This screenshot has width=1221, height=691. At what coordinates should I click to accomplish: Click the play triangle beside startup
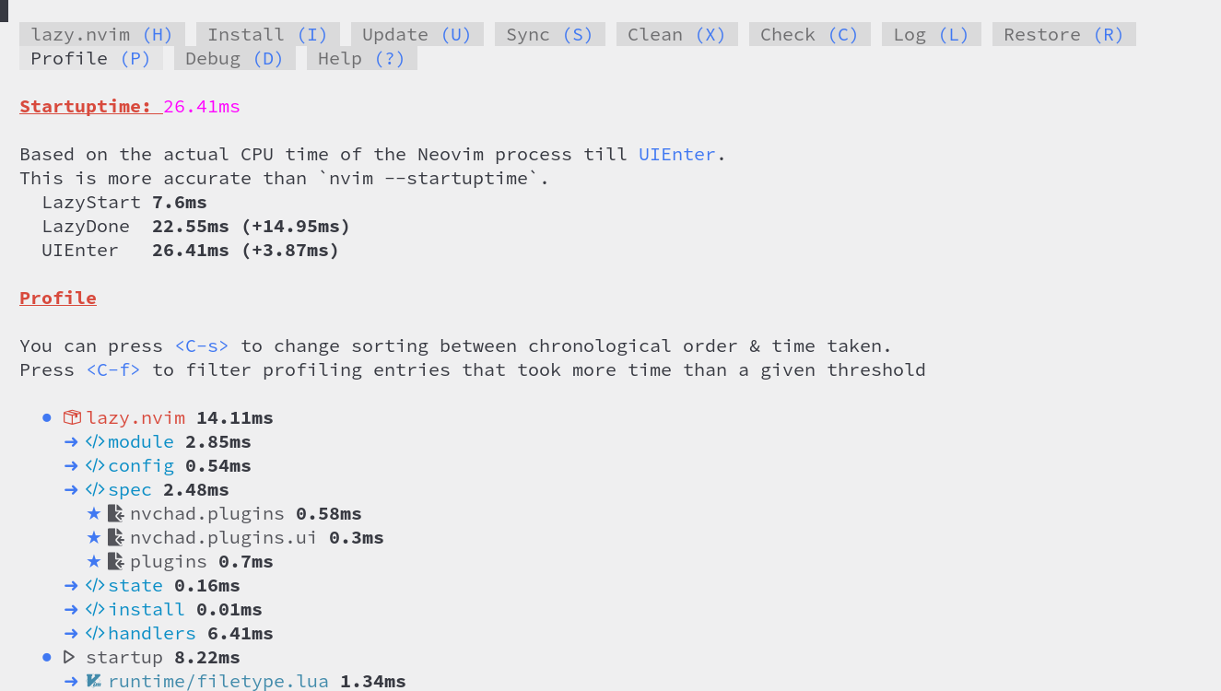tap(69, 657)
